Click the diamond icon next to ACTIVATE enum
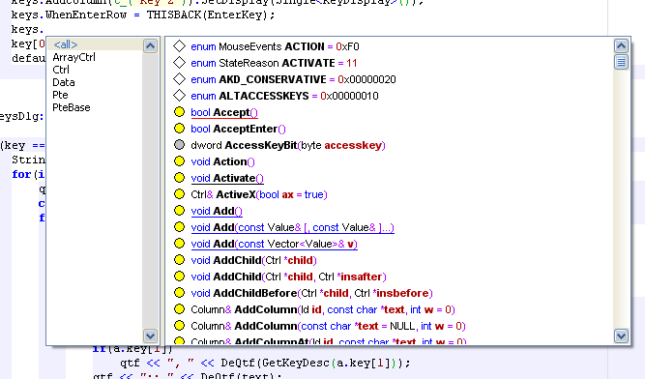Screen dimensions: 645x379 point(179,63)
